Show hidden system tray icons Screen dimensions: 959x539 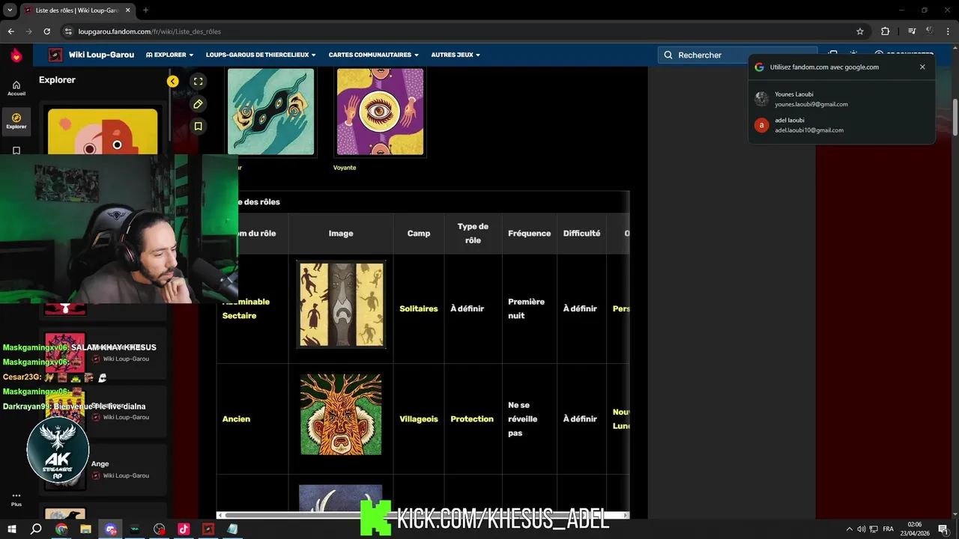coord(849,529)
